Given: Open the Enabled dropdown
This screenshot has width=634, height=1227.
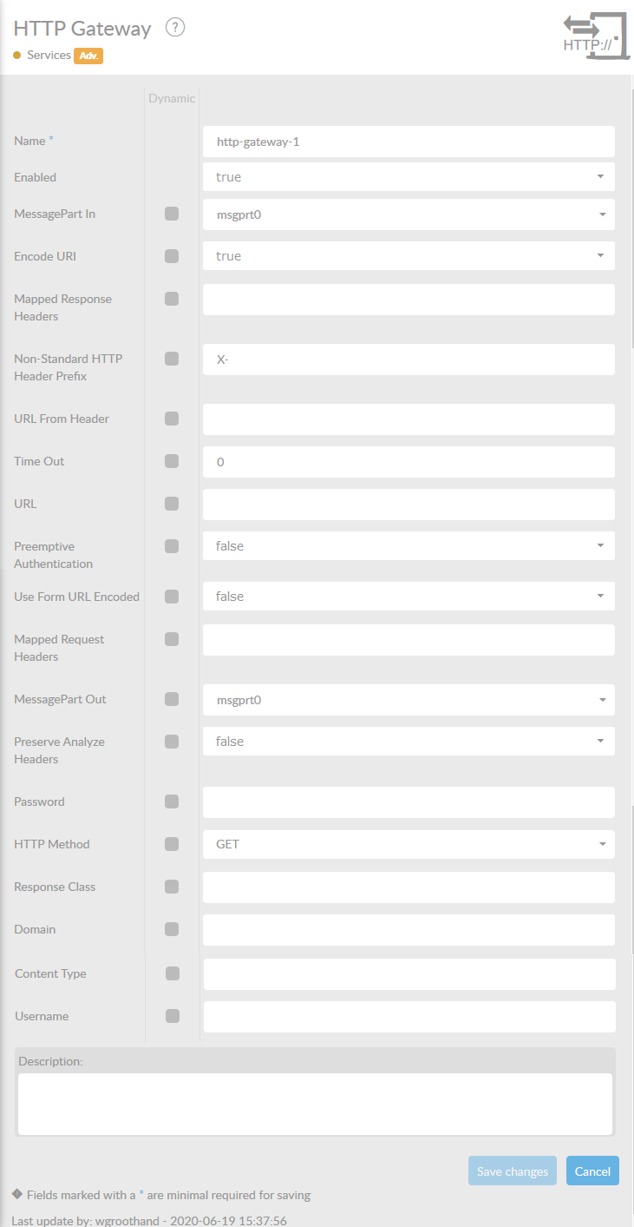Looking at the screenshot, I should [x=409, y=177].
